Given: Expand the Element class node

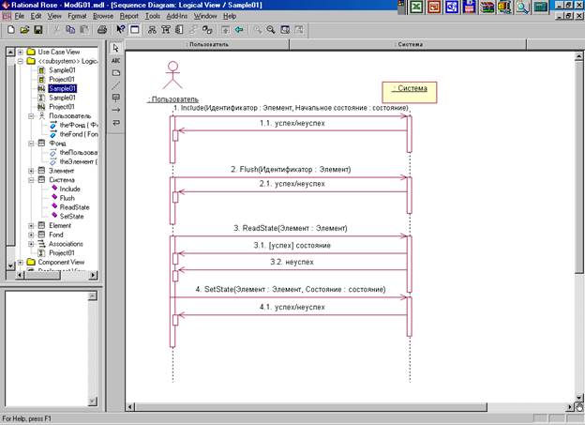Looking at the screenshot, I should pyautogui.click(x=31, y=225).
